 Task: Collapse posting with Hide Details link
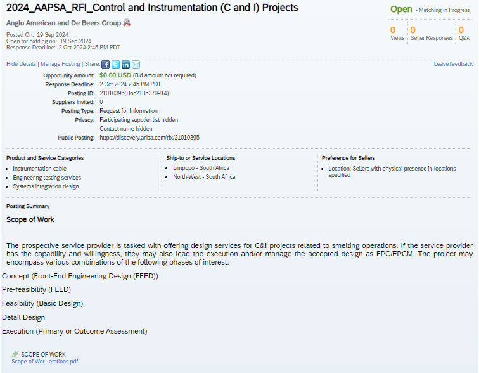[x=21, y=64]
